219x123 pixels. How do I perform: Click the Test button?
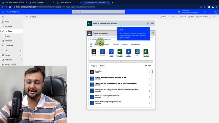tap(213, 17)
